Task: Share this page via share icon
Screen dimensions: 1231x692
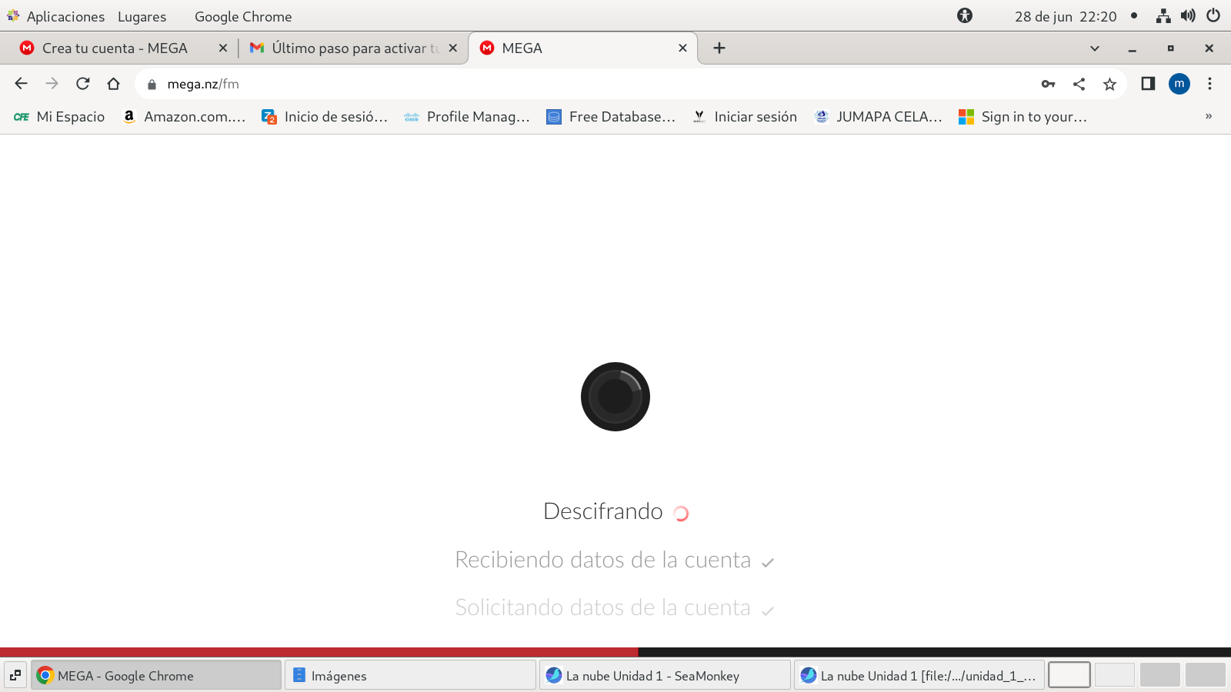Action: (1079, 84)
